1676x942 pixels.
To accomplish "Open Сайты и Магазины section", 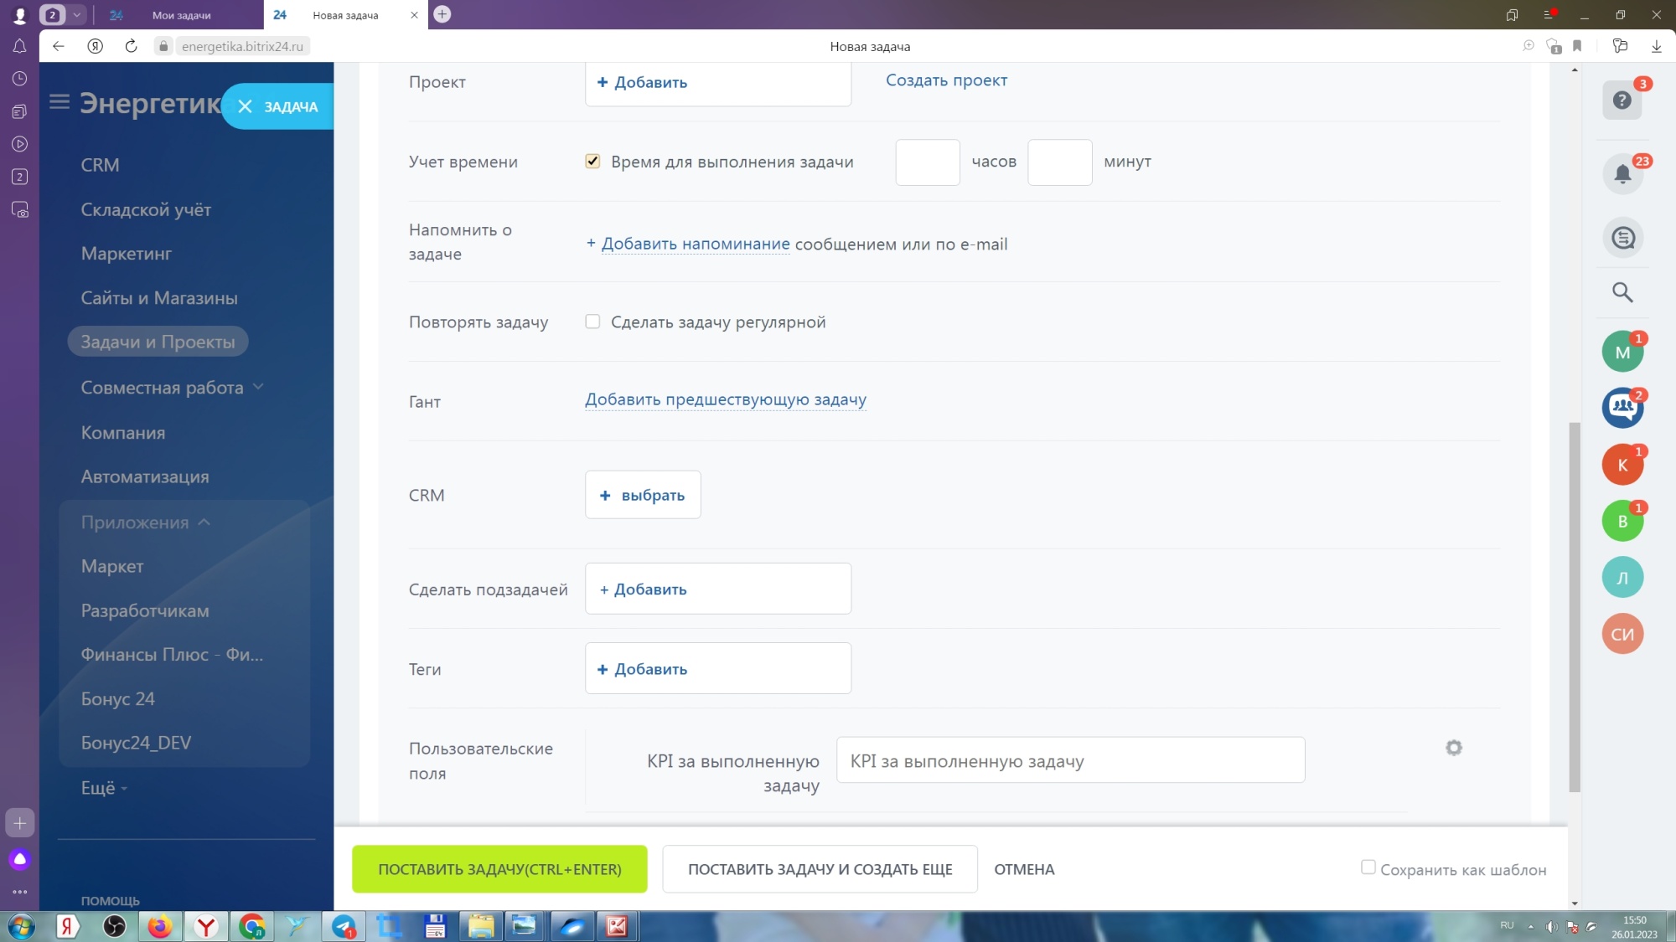I will pos(159,298).
